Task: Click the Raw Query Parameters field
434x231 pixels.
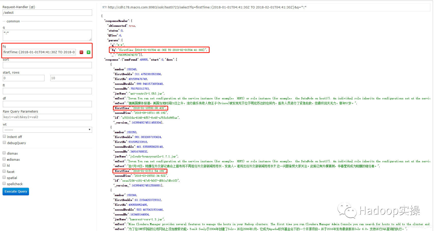Action: coord(47,117)
